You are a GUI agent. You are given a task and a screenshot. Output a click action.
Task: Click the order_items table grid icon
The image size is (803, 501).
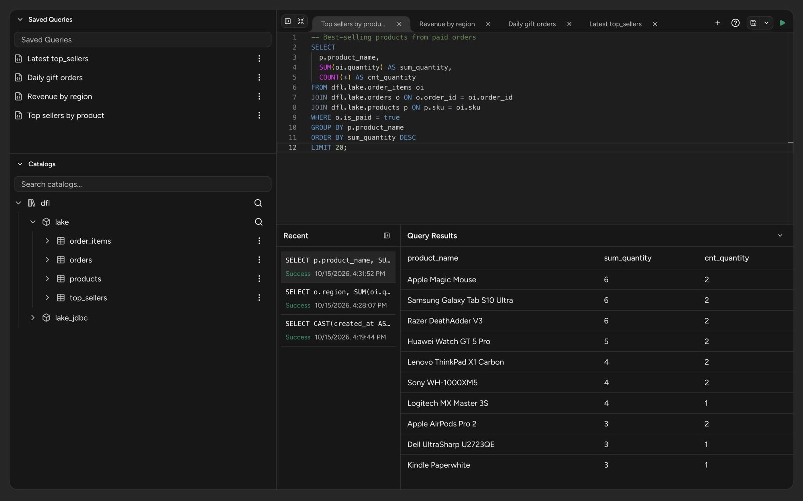(61, 241)
